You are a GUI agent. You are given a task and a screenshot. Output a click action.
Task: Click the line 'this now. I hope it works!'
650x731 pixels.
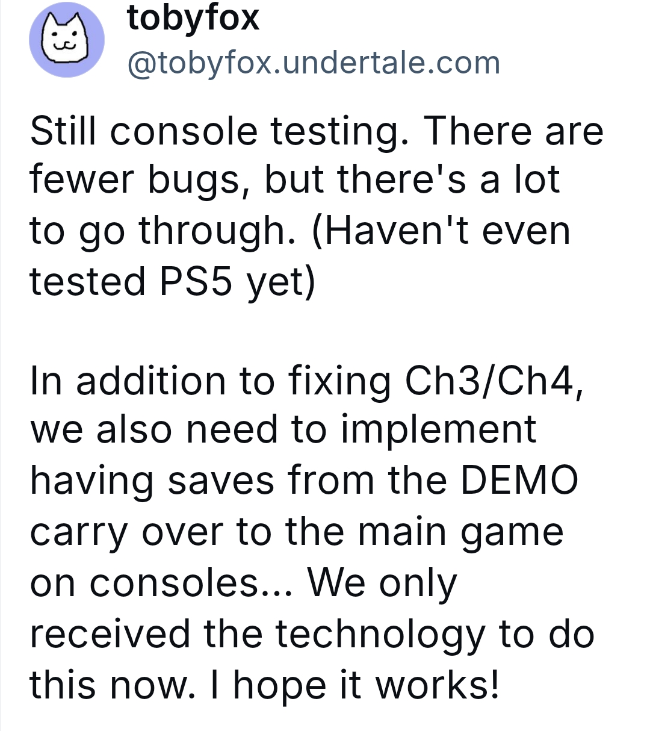tap(264, 684)
